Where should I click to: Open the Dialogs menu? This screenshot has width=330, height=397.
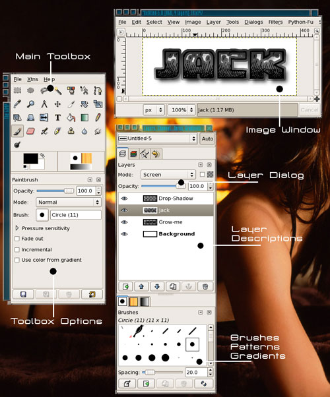[253, 22]
